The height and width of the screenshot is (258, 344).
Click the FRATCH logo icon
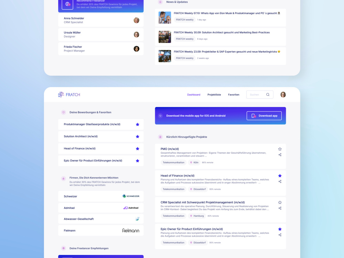62,94
